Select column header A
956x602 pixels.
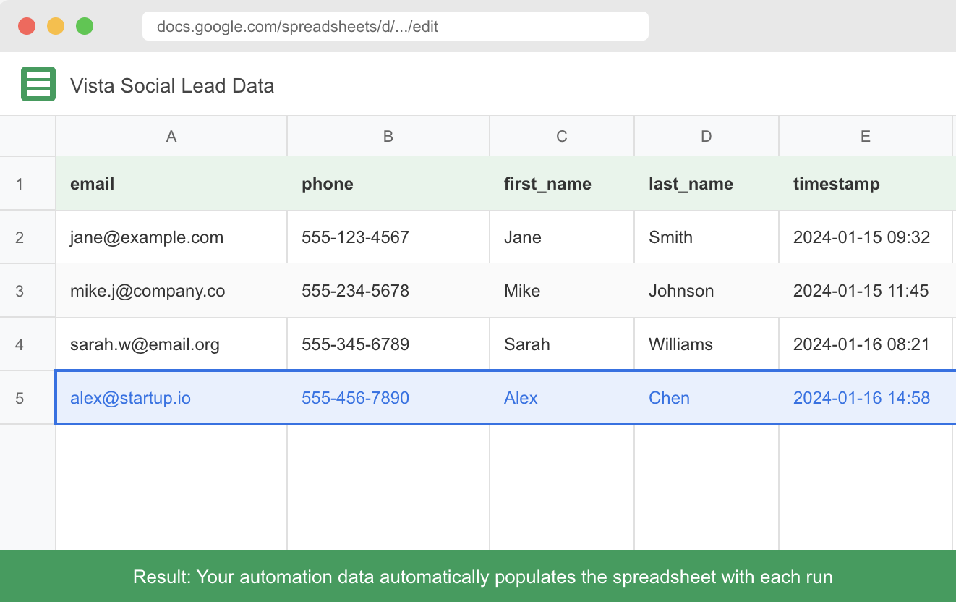pyautogui.click(x=171, y=135)
